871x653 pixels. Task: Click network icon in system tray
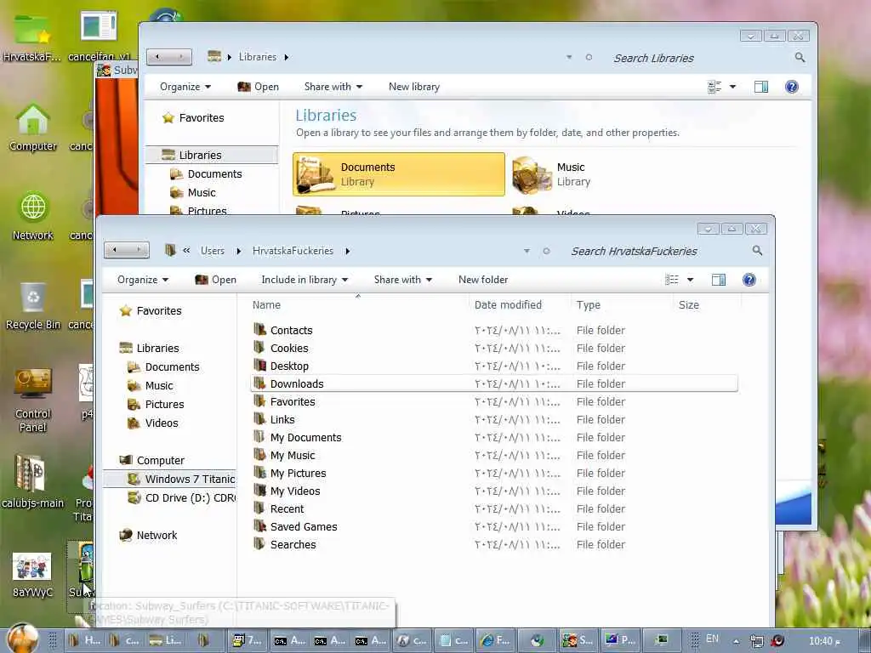click(x=756, y=641)
